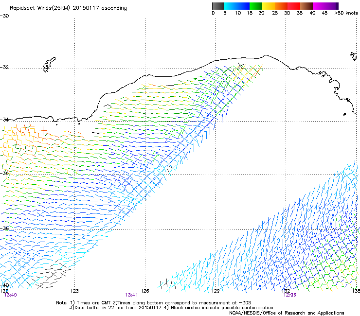Click the '-32' latitude label
This screenshot has height=316, width=360.
click(4, 67)
